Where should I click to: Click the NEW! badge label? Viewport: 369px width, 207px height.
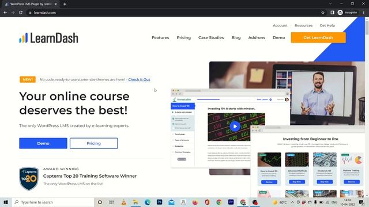(28, 79)
